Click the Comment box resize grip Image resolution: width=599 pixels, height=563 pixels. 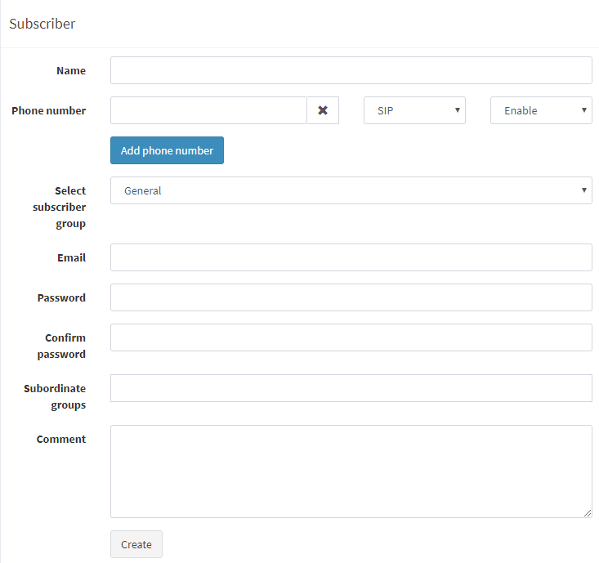(588, 513)
